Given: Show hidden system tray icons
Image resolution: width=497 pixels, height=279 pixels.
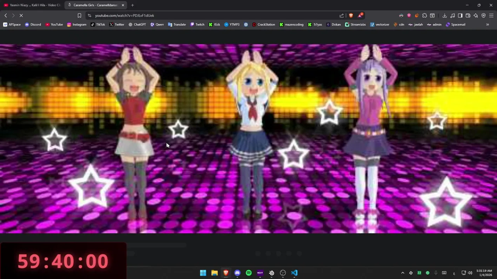Looking at the screenshot, I should 403,273.
